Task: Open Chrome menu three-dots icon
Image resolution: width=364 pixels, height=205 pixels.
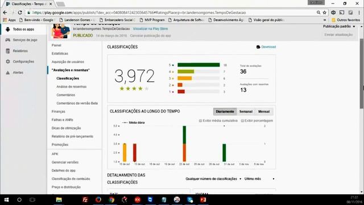Action: click(359, 13)
